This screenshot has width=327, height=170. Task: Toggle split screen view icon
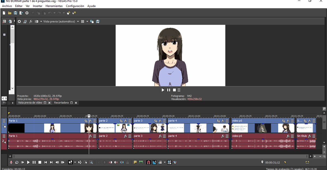pyautogui.click(x=37, y=21)
